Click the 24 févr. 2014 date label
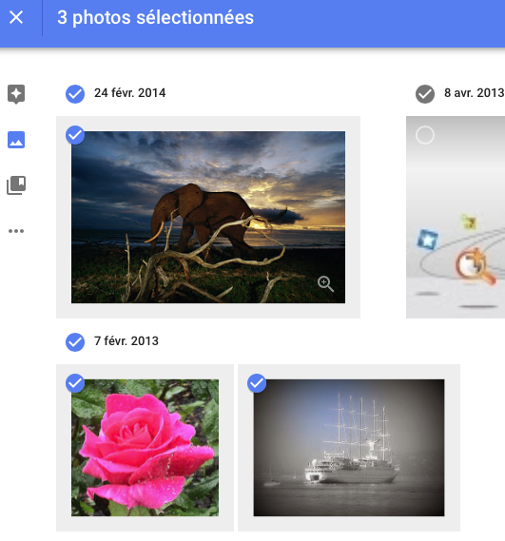 pos(129,93)
